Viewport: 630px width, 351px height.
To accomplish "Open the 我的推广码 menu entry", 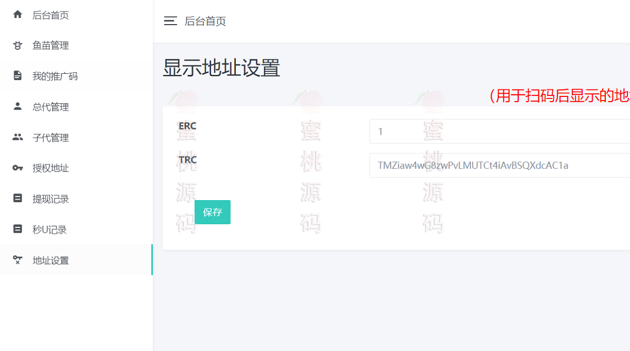I will [x=55, y=76].
